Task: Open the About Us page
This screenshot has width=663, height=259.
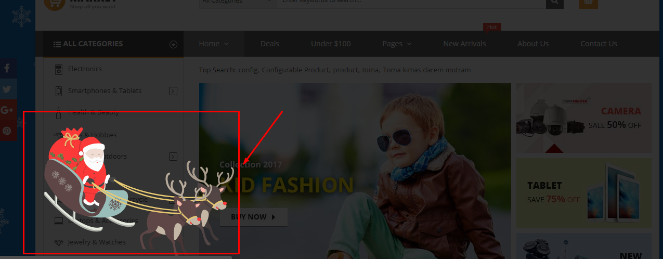Action: tap(533, 44)
